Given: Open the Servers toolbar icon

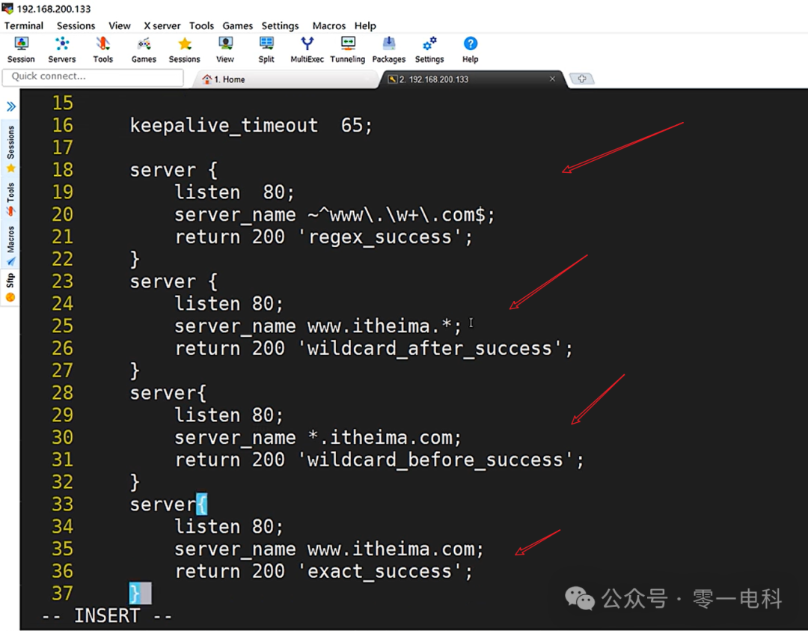Looking at the screenshot, I should click(62, 49).
